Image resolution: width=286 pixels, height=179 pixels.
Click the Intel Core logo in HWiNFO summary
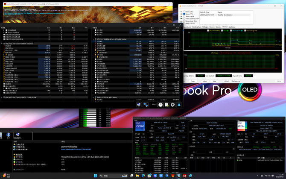[x=140, y=126]
